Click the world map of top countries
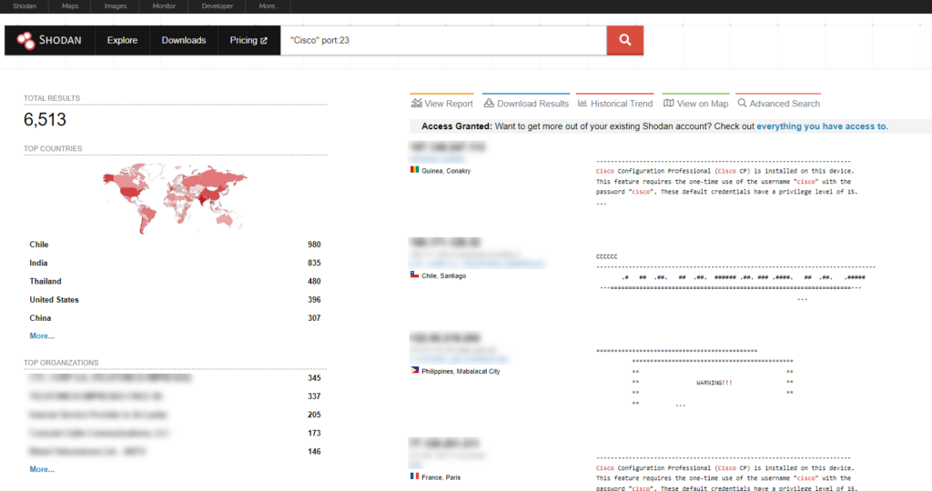The image size is (932, 491). [x=175, y=197]
